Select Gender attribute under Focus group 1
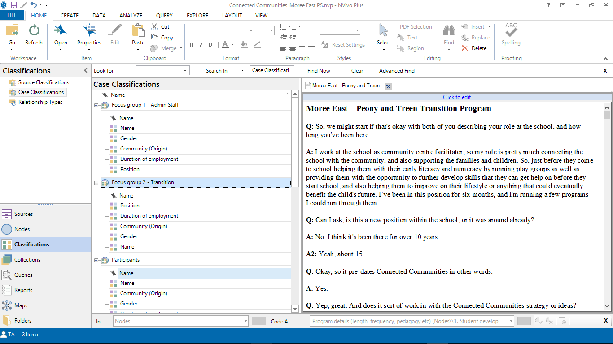 click(x=129, y=138)
